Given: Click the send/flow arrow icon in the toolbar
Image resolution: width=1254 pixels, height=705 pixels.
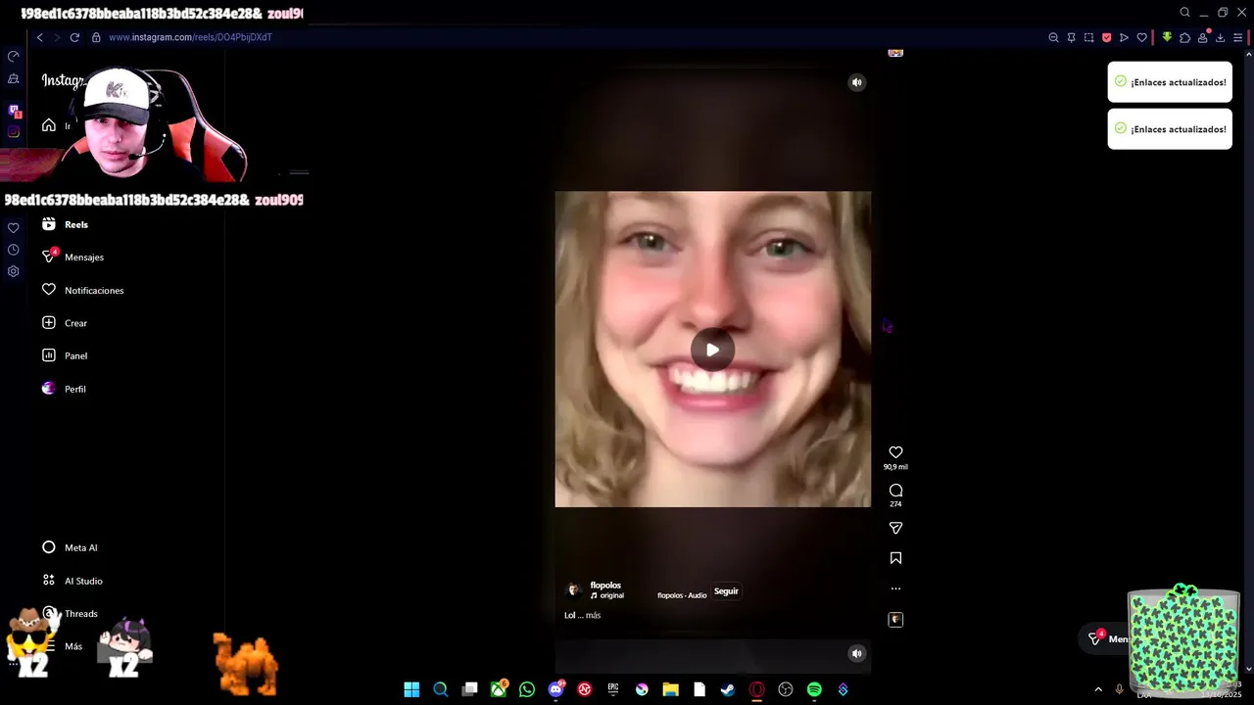Looking at the screenshot, I should 1124,37.
